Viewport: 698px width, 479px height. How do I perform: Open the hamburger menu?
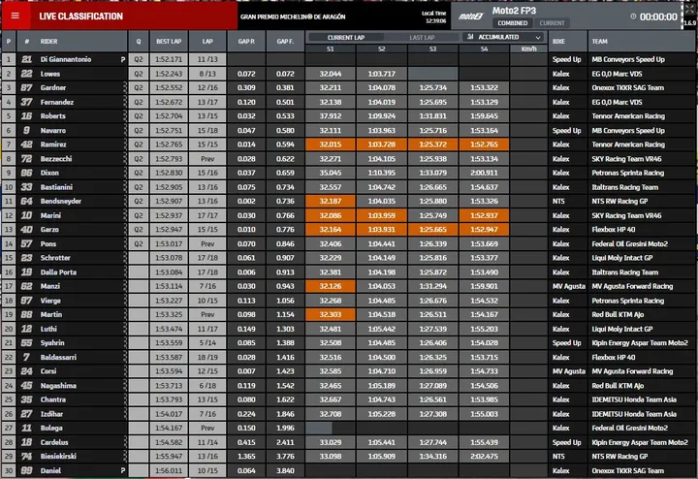coord(16,16)
